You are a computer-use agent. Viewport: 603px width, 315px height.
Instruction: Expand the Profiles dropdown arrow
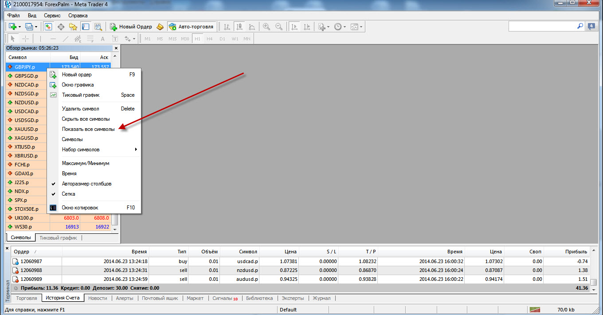coord(36,27)
